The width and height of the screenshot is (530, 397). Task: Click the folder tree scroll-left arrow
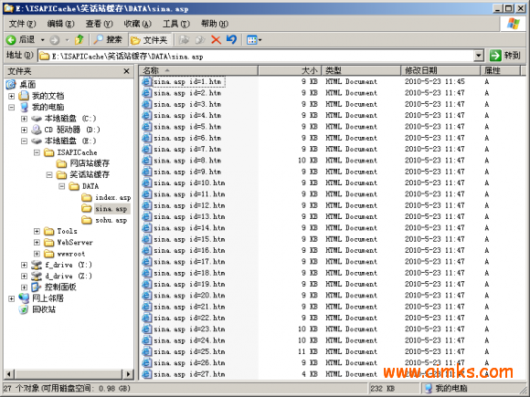click(x=9, y=374)
